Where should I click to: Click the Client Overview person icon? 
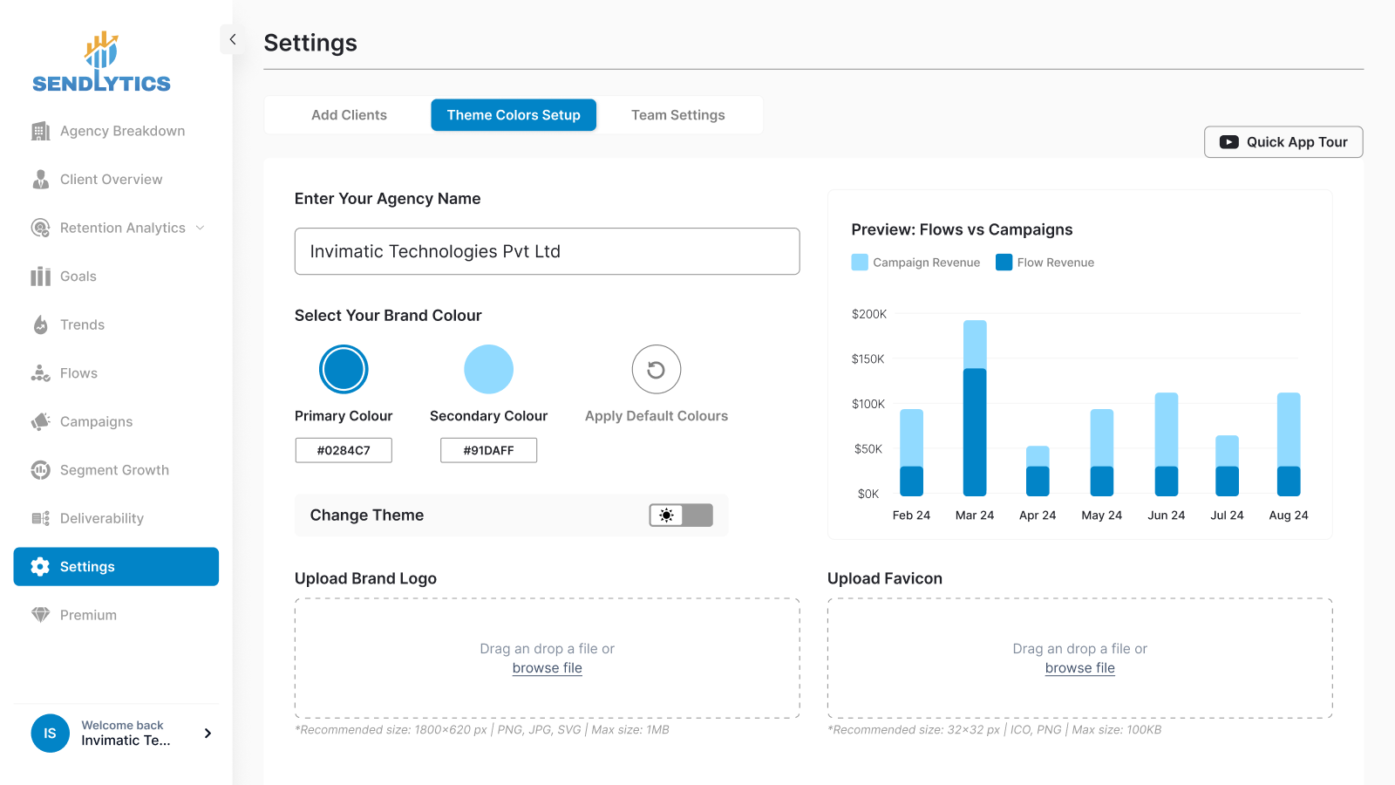click(x=40, y=180)
